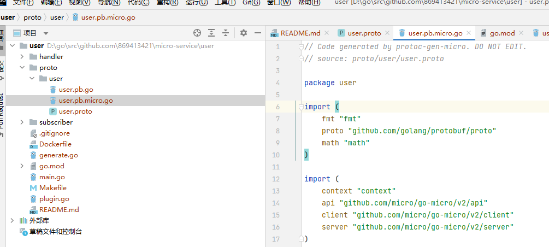Click the "github.com/golang/protobuf/proto" import string
This screenshot has height=247, width=549.
[422, 131]
